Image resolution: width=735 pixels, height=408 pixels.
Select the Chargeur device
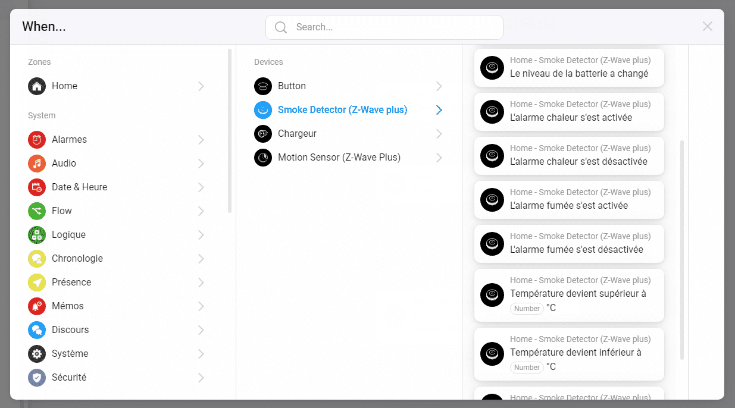tap(349, 134)
